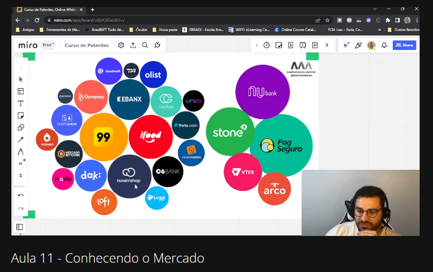
Task: Expand more apps double-down chevron top toolbar
Action: tap(327, 45)
